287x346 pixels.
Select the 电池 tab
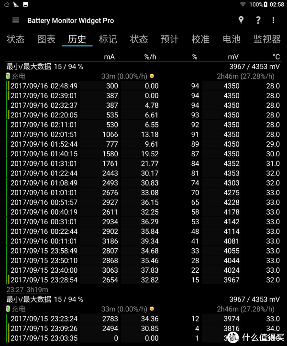231,39
